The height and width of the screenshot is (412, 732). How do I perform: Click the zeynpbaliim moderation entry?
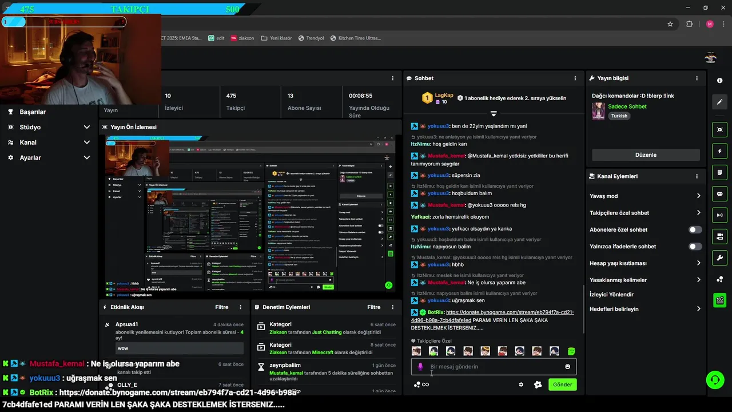(285, 365)
